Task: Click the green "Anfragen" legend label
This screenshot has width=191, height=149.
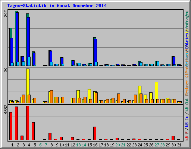Action: tap(187, 20)
